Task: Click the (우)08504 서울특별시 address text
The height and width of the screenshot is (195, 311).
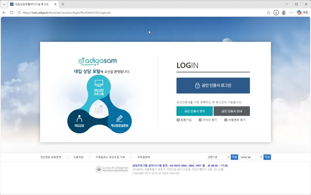Action: click(x=178, y=169)
